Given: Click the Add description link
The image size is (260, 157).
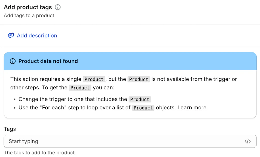Looking at the screenshot, I should [x=37, y=35].
